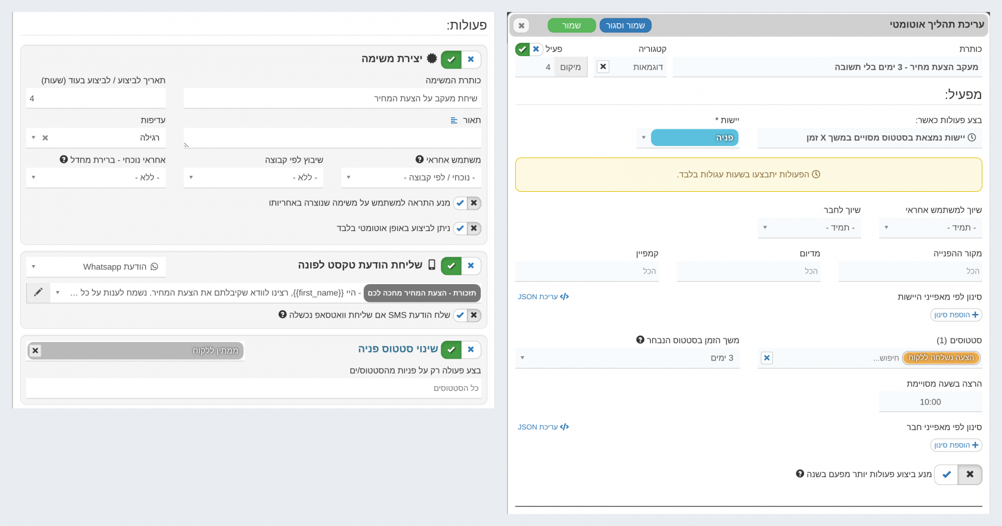Toggle the SMS fallback if WhatsApp fails
The image size is (1002, 526).
pos(467,315)
